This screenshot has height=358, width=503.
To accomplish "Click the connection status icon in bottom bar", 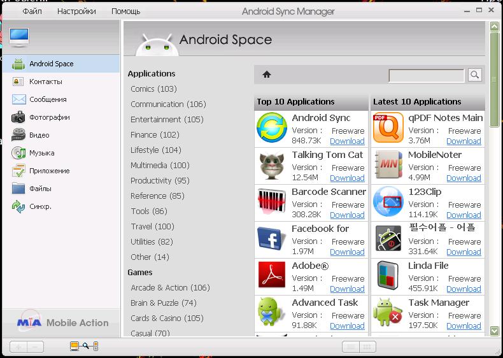I will [84, 346].
